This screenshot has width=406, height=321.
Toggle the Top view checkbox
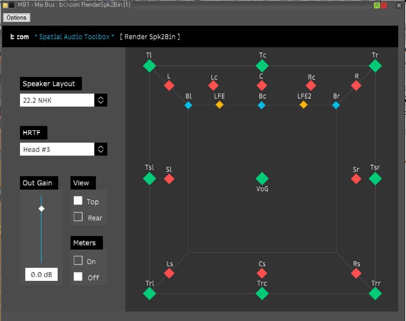(x=78, y=200)
